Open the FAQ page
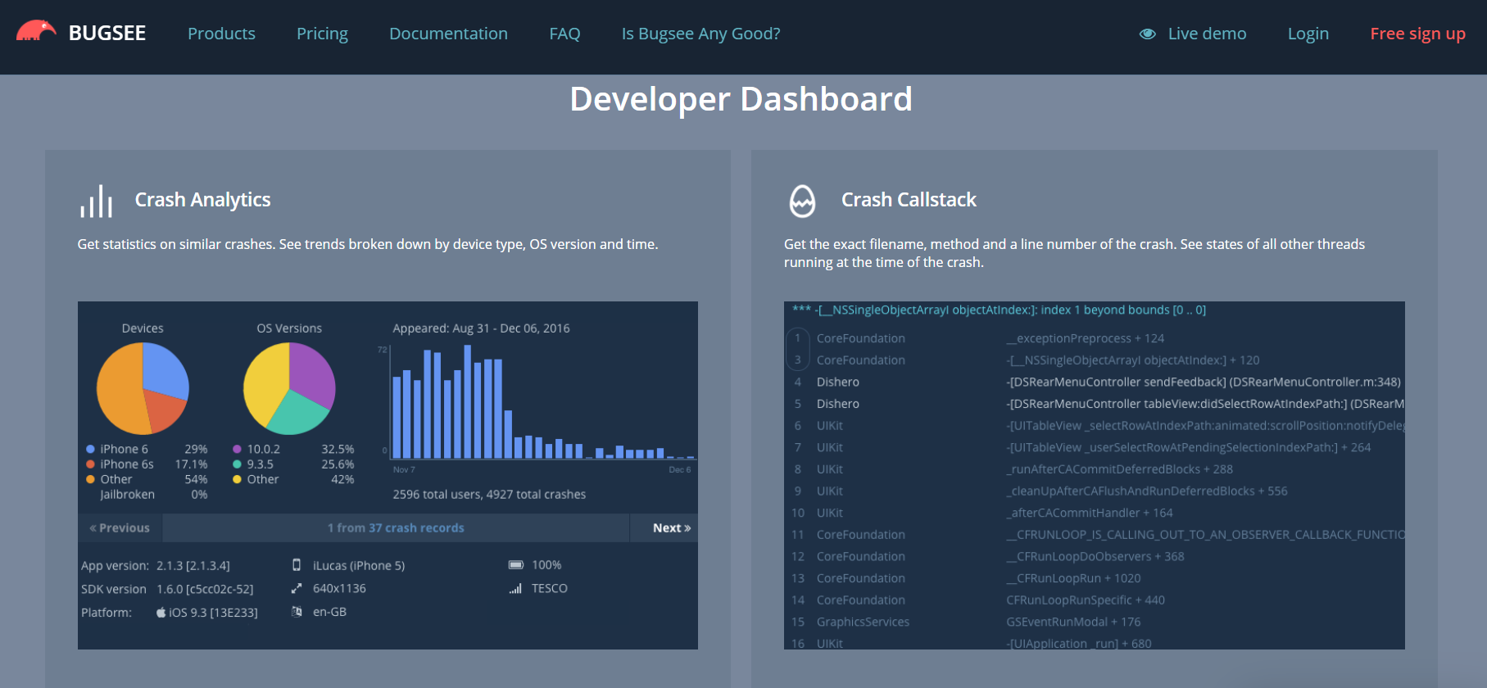1487x688 pixels. click(564, 34)
